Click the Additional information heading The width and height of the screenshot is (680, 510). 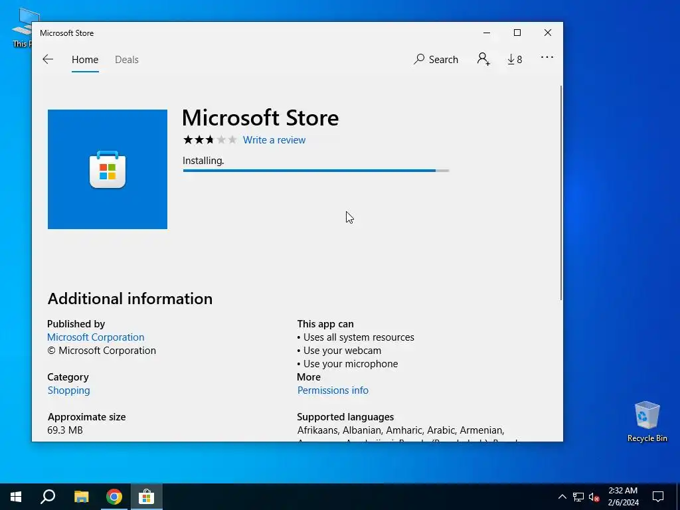point(130,299)
